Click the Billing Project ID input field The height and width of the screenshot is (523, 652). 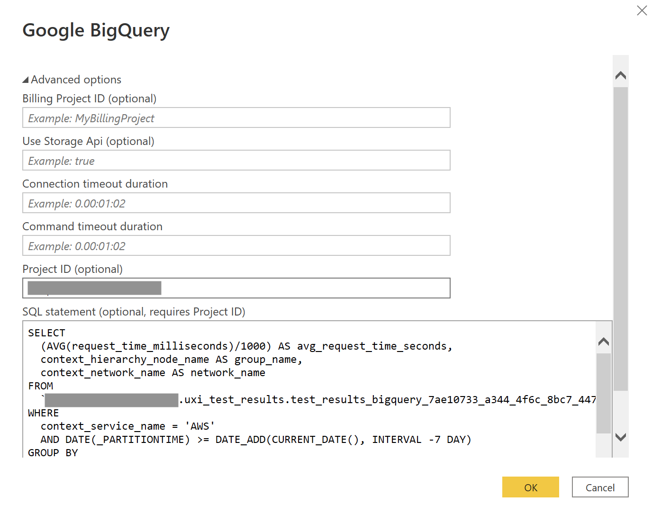[236, 117]
